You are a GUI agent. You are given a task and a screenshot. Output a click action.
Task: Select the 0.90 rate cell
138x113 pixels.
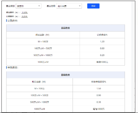tap(99, 95)
